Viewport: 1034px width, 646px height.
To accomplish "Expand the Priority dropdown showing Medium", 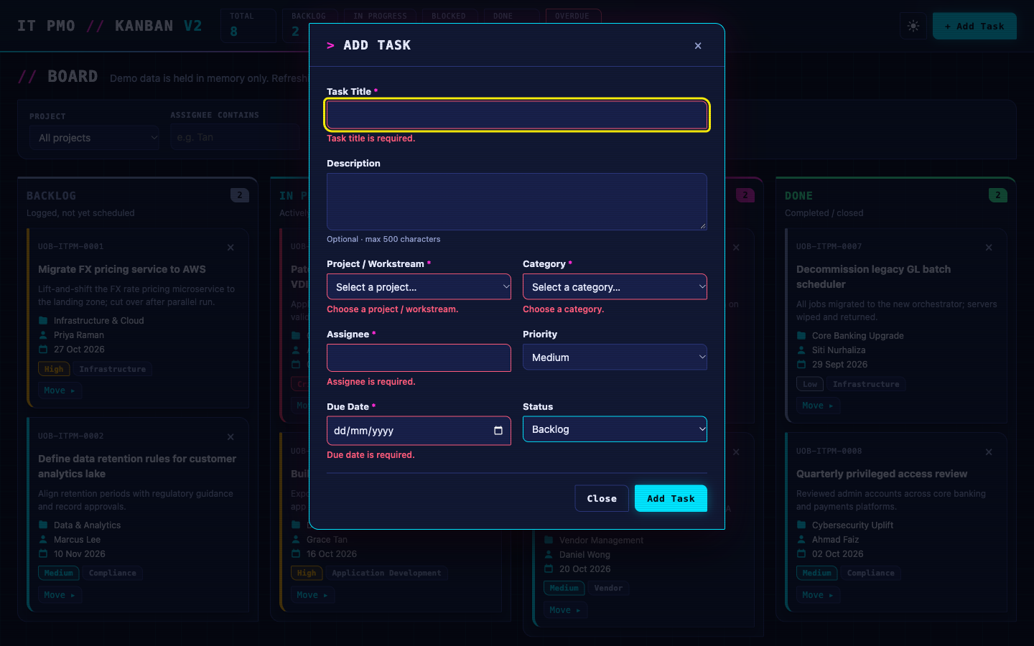I will pos(615,357).
